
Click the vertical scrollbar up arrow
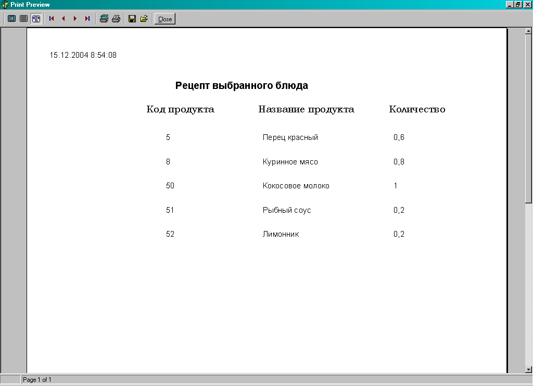(528, 31)
